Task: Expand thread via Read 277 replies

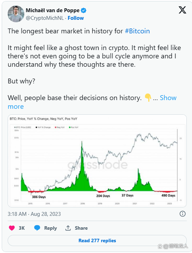Action: (97, 240)
